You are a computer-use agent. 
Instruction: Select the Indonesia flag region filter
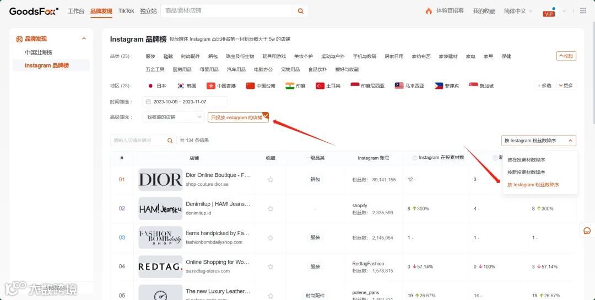point(355,86)
